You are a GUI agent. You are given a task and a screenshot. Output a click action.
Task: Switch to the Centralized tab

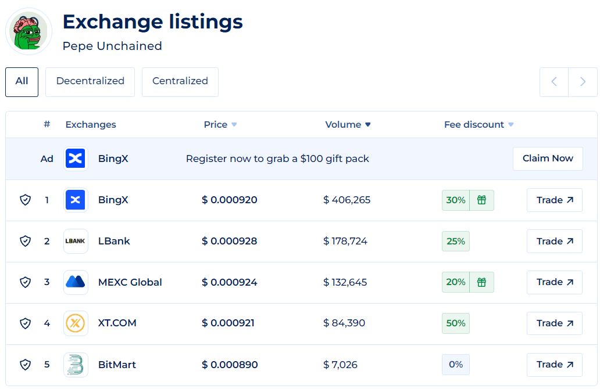tap(180, 82)
